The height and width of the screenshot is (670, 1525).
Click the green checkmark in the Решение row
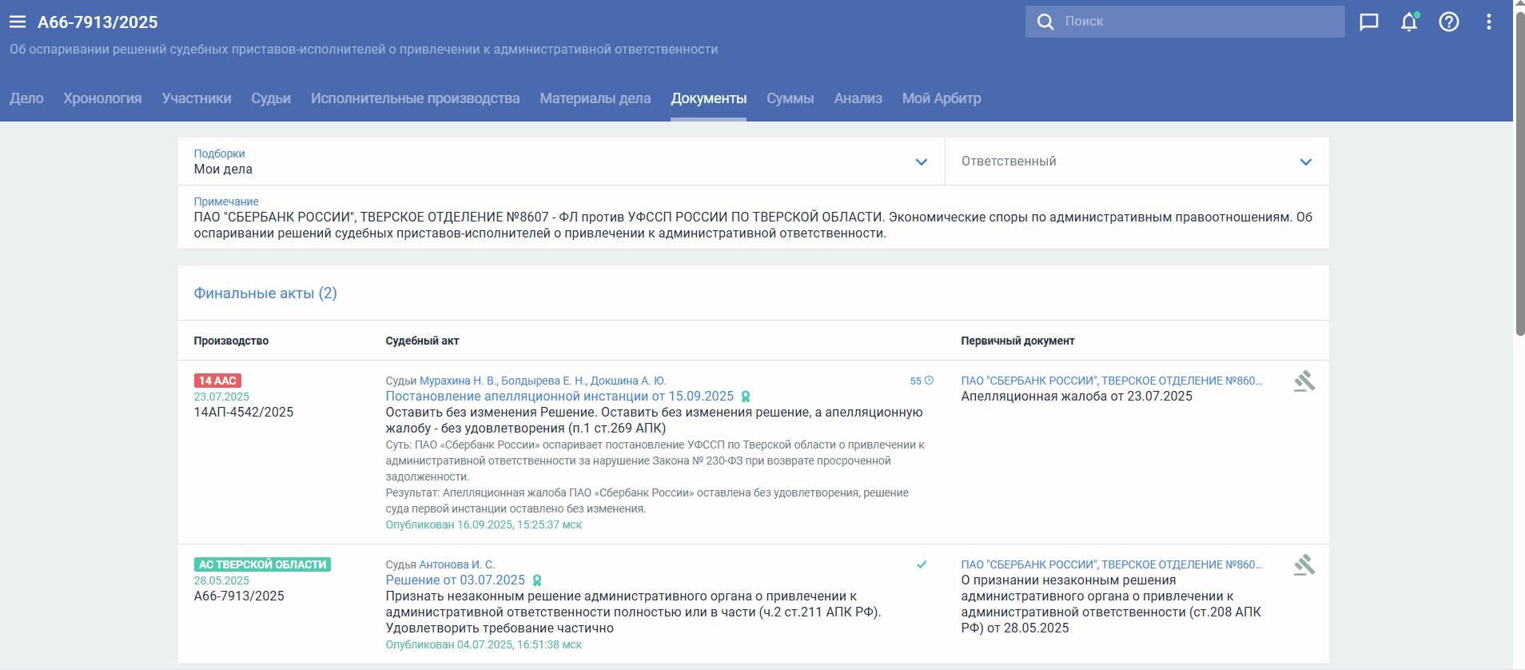(922, 564)
